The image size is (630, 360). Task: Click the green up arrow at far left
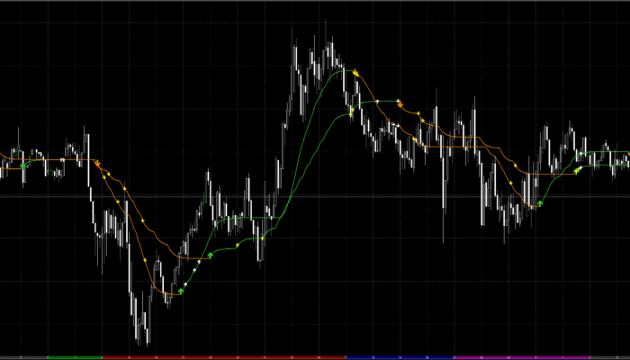(x=24, y=166)
